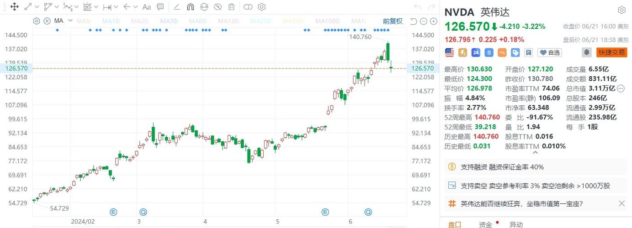Add NVDA to watchlist via 自选
The image size is (632, 228).
pos(549,52)
